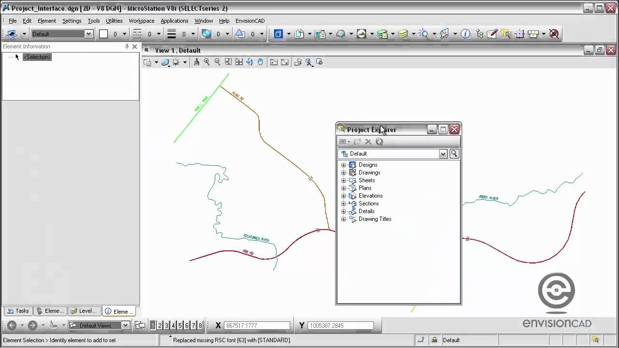Click the active line style icon
The image size is (619, 348).
point(137,34)
